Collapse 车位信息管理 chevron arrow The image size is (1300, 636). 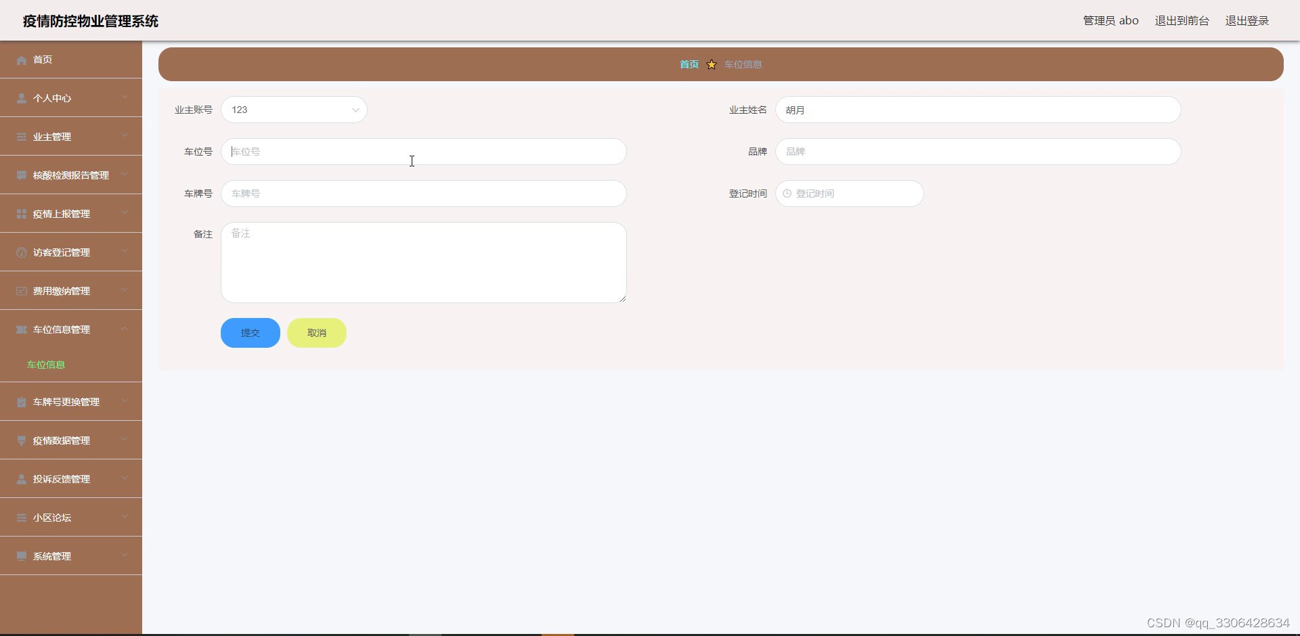point(125,329)
